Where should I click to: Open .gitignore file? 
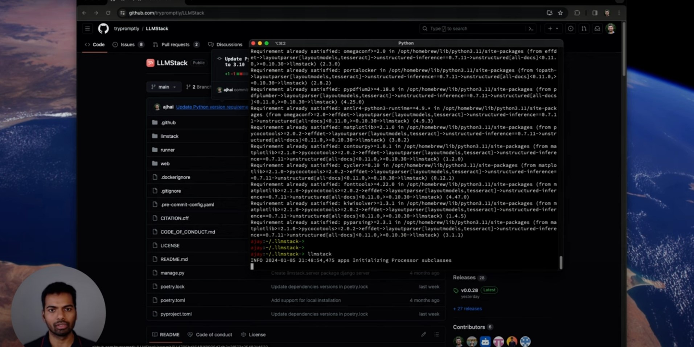coord(171,191)
